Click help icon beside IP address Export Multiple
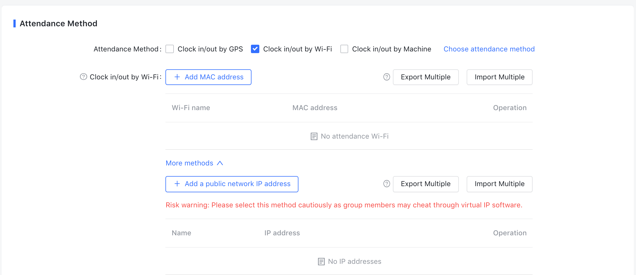Image resolution: width=636 pixels, height=275 pixels. (x=386, y=184)
